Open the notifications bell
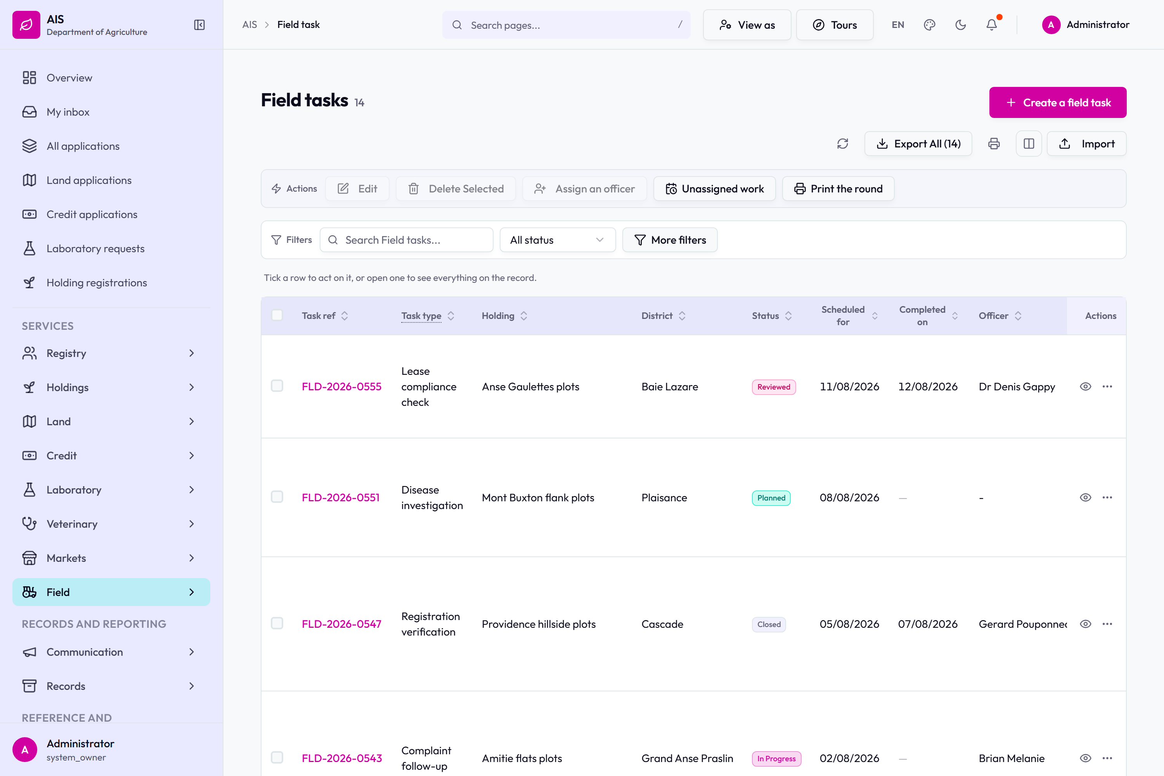Image resolution: width=1164 pixels, height=776 pixels. pyautogui.click(x=992, y=25)
